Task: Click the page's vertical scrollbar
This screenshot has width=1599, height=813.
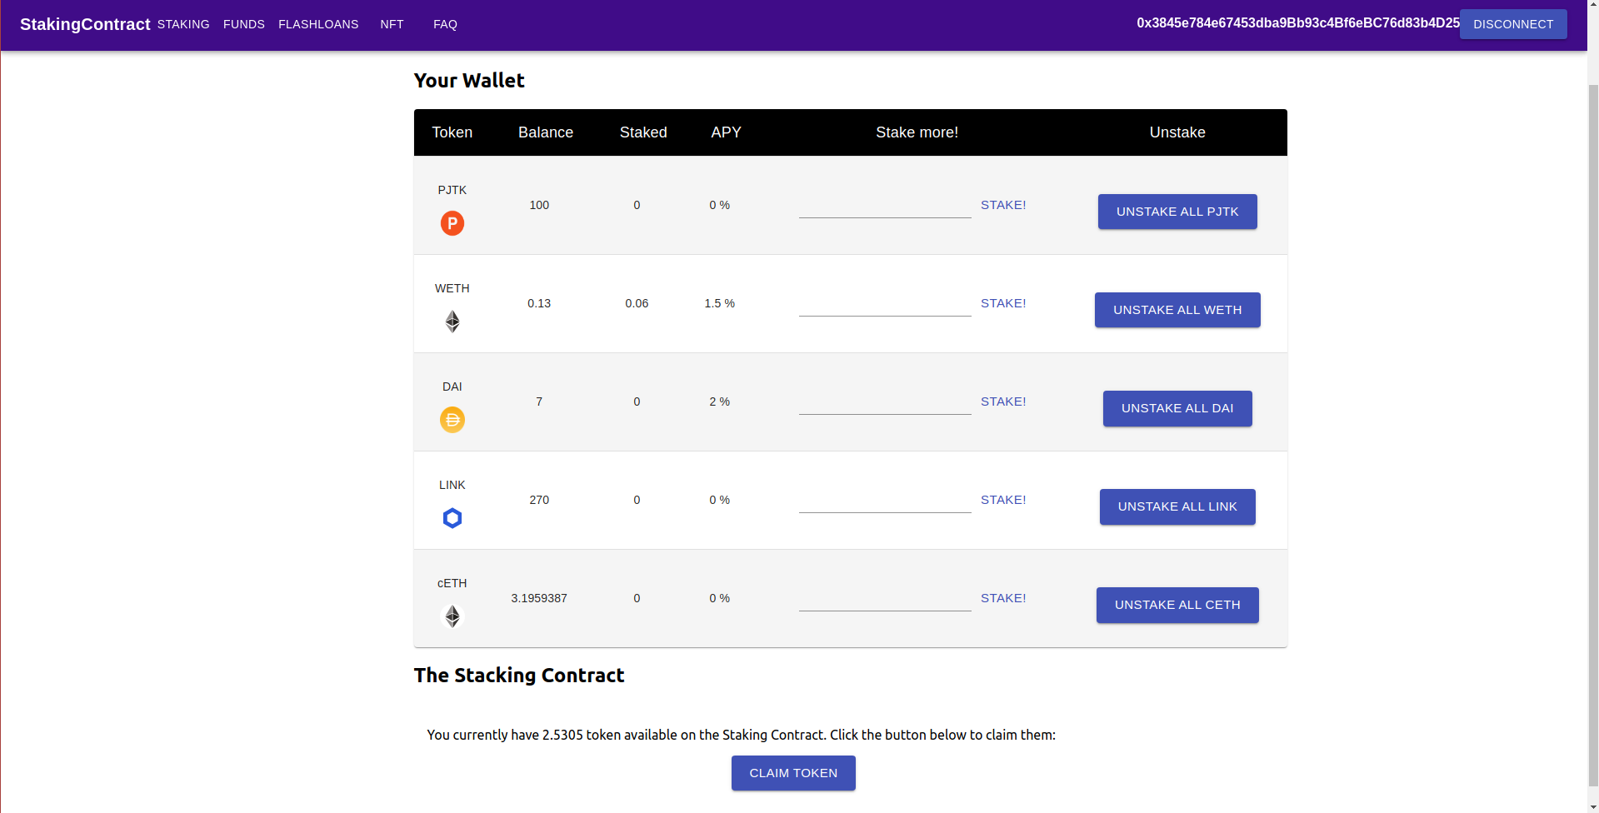Action: click(1592, 416)
